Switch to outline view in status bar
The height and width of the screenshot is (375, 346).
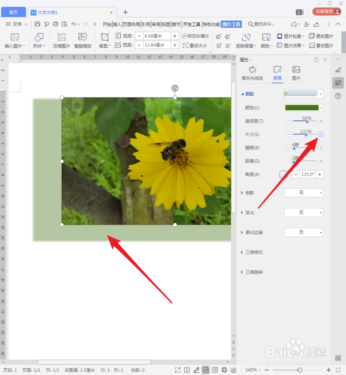pyautogui.click(x=215, y=370)
